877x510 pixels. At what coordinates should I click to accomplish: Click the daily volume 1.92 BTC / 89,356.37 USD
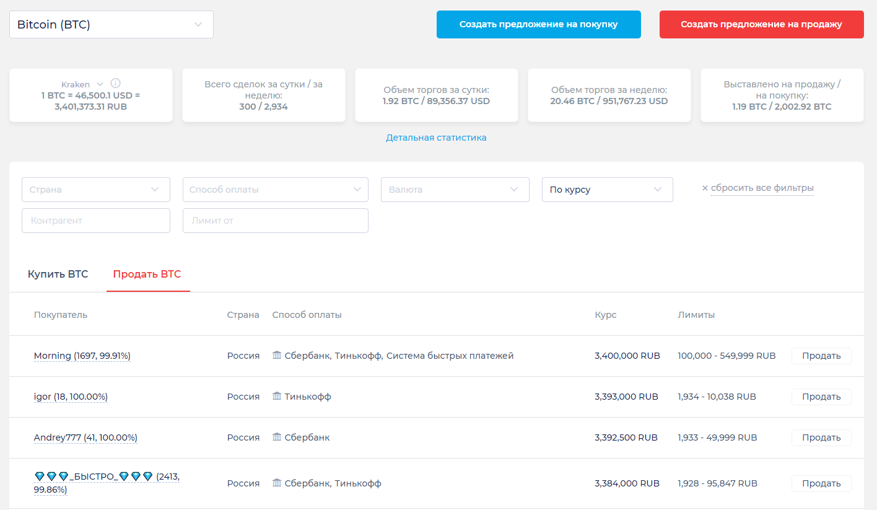(437, 101)
